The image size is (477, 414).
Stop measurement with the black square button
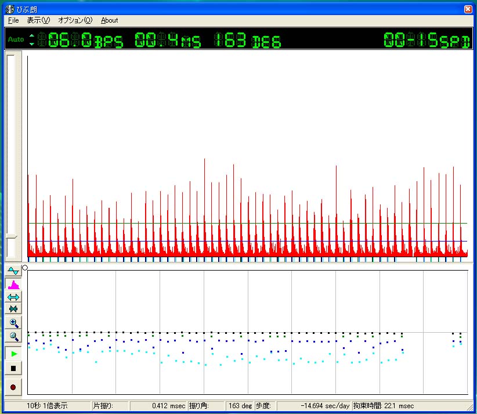(x=13, y=368)
